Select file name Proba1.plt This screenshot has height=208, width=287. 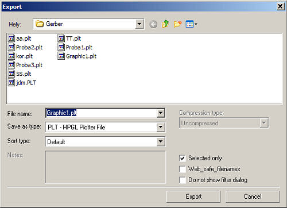pos(79,47)
